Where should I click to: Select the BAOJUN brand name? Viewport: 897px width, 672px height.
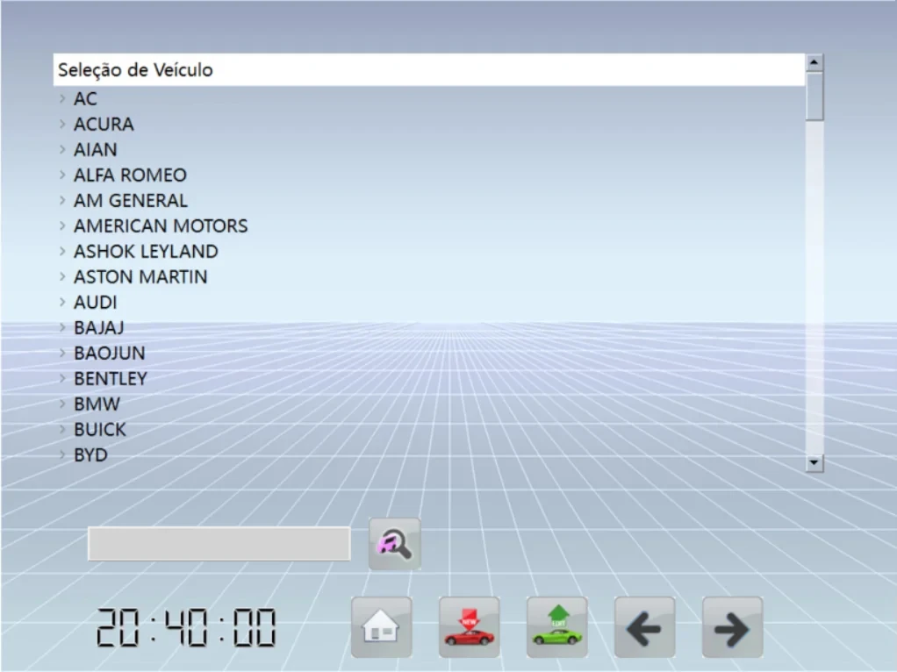tap(109, 354)
